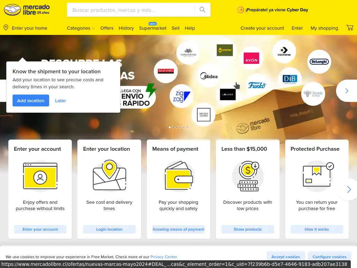
Task: Select the last banner pagination dot
Action: pos(187,127)
